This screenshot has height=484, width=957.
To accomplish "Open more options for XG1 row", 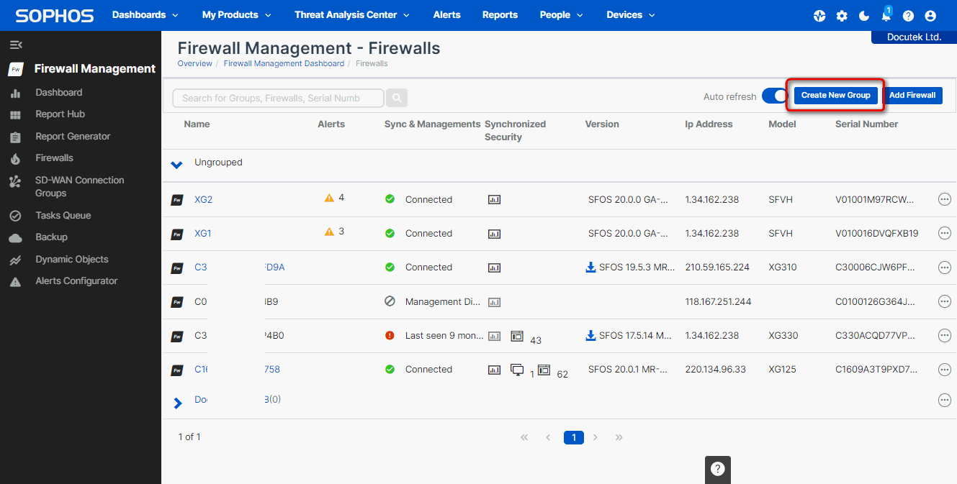I will 945,234.
